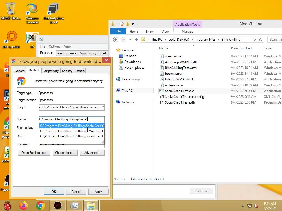Click the Chrome icon in Shortcut properties tab

(x=21, y=81)
